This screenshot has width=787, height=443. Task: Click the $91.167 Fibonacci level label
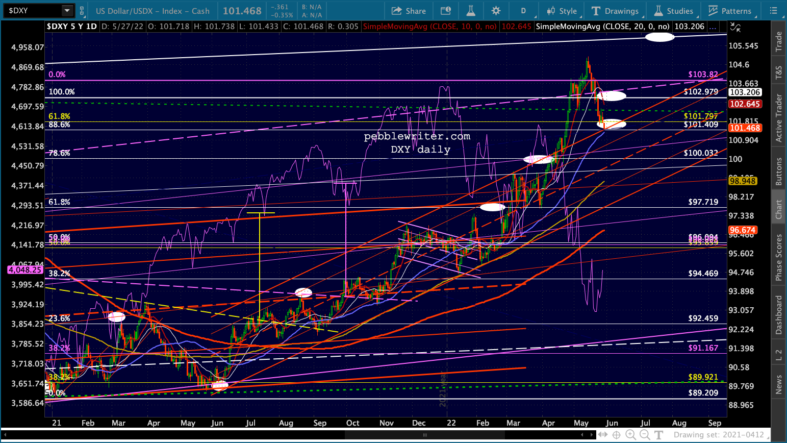(x=703, y=348)
